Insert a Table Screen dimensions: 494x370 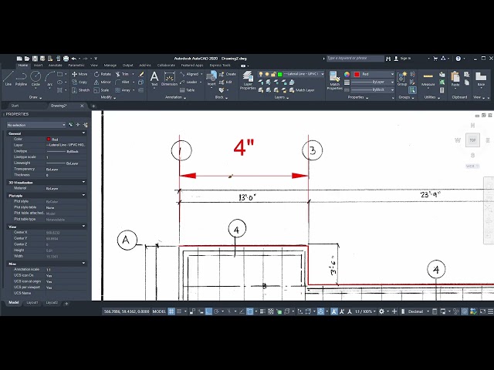(187, 90)
